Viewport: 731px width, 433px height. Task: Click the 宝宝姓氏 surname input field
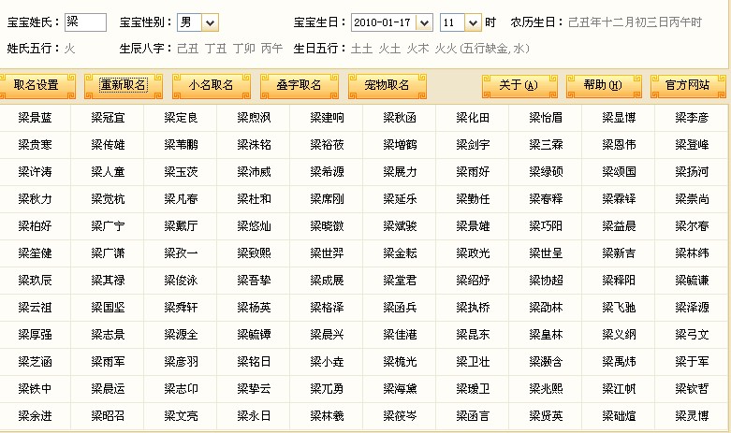85,22
